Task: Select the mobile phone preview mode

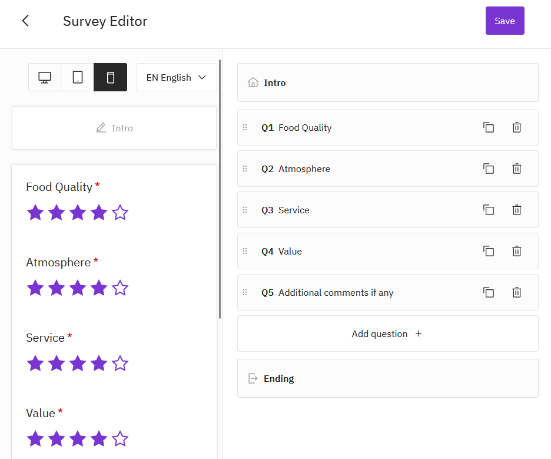Action: click(110, 77)
